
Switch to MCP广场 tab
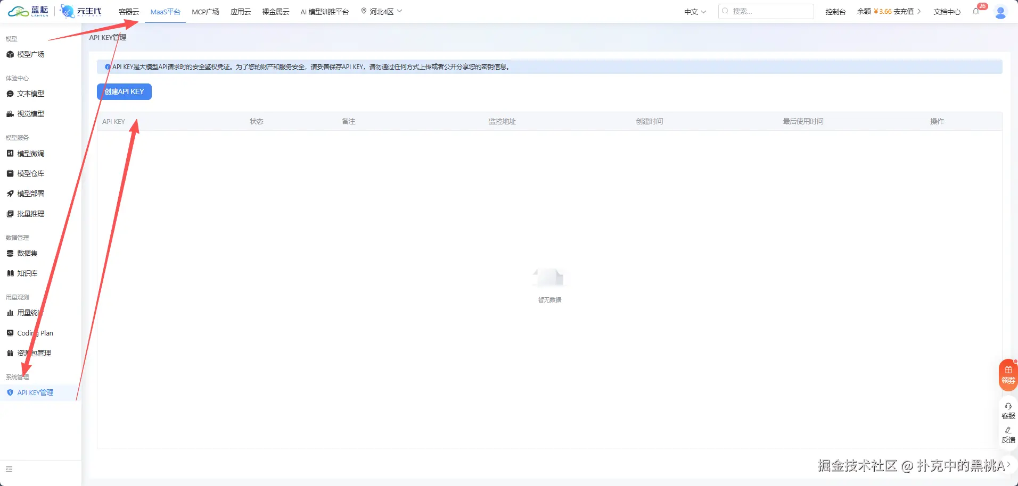pyautogui.click(x=206, y=12)
